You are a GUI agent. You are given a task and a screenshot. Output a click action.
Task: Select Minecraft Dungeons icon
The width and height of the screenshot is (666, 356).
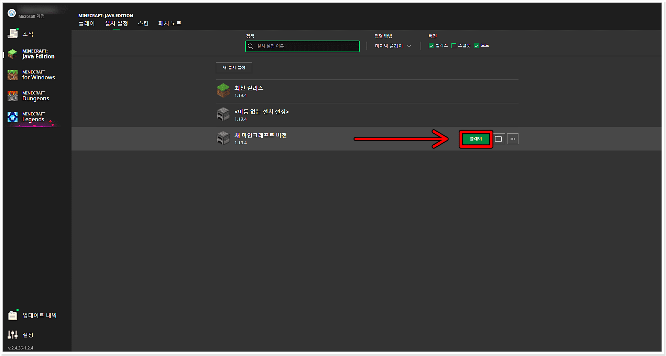tap(13, 96)
